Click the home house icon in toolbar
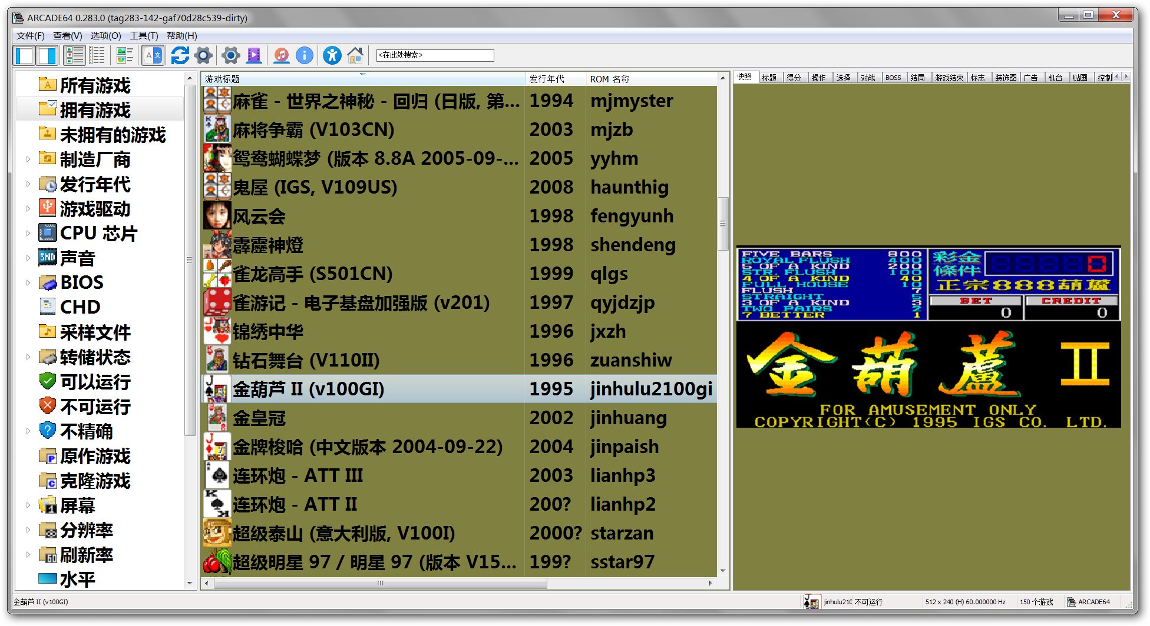 pos(355,56)
